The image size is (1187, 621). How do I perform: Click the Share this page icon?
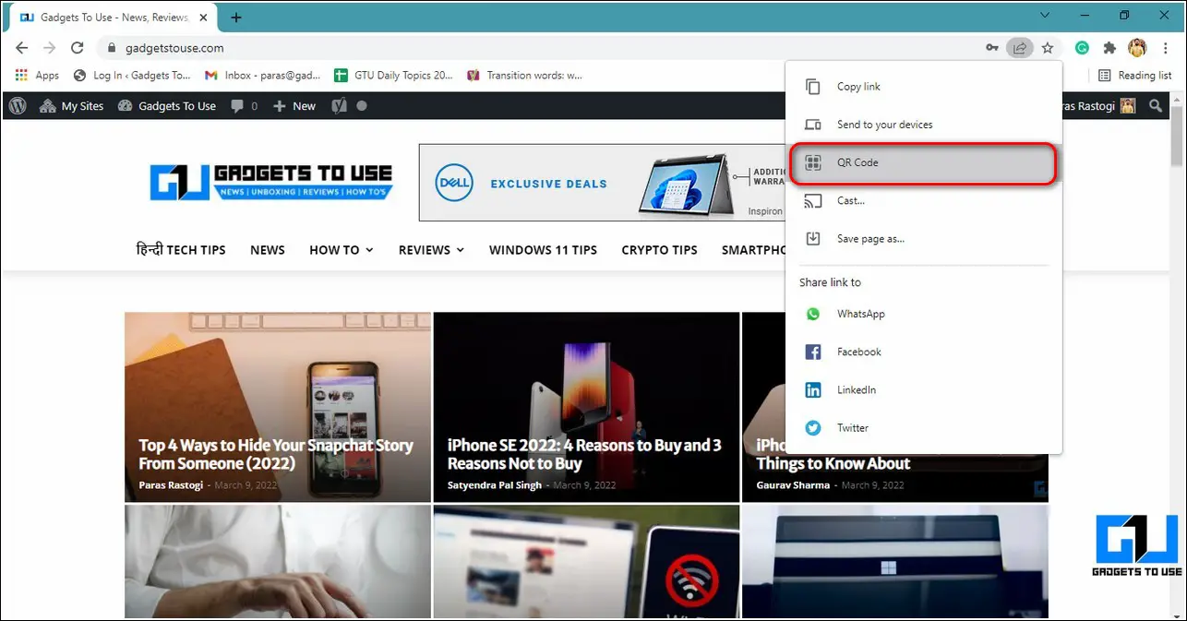(x=1019, y=48)
